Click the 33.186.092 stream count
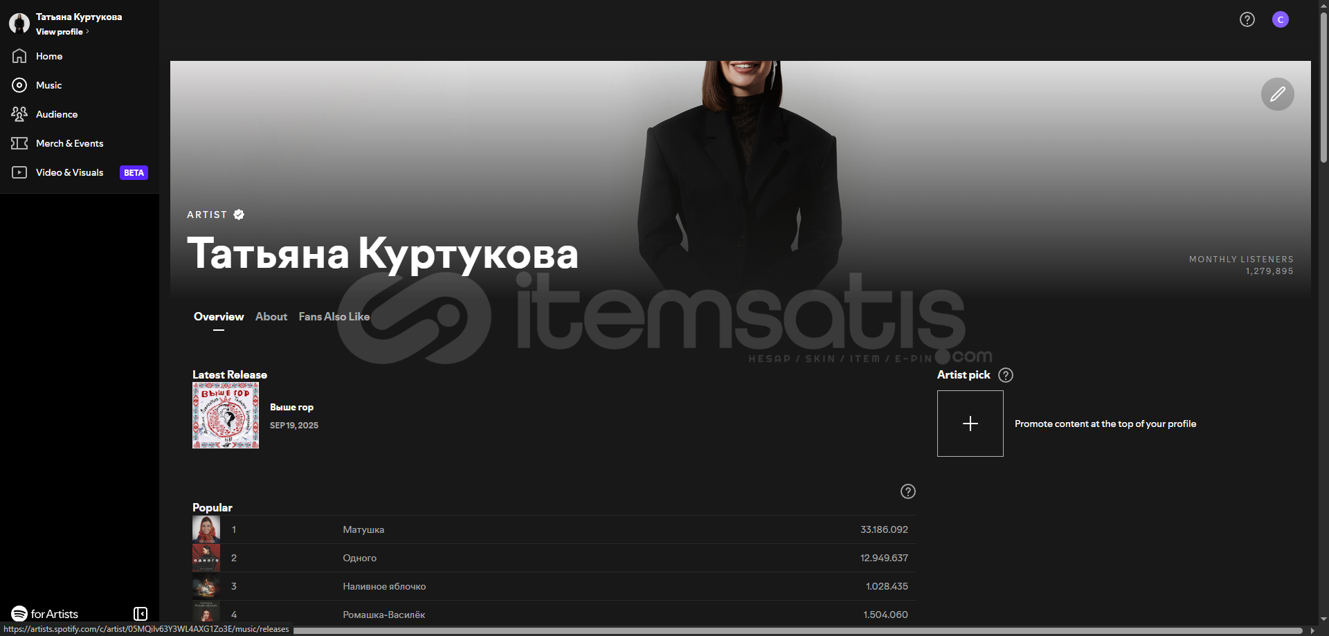Screen dimensions: 1329x636 (x=884, y=529)
